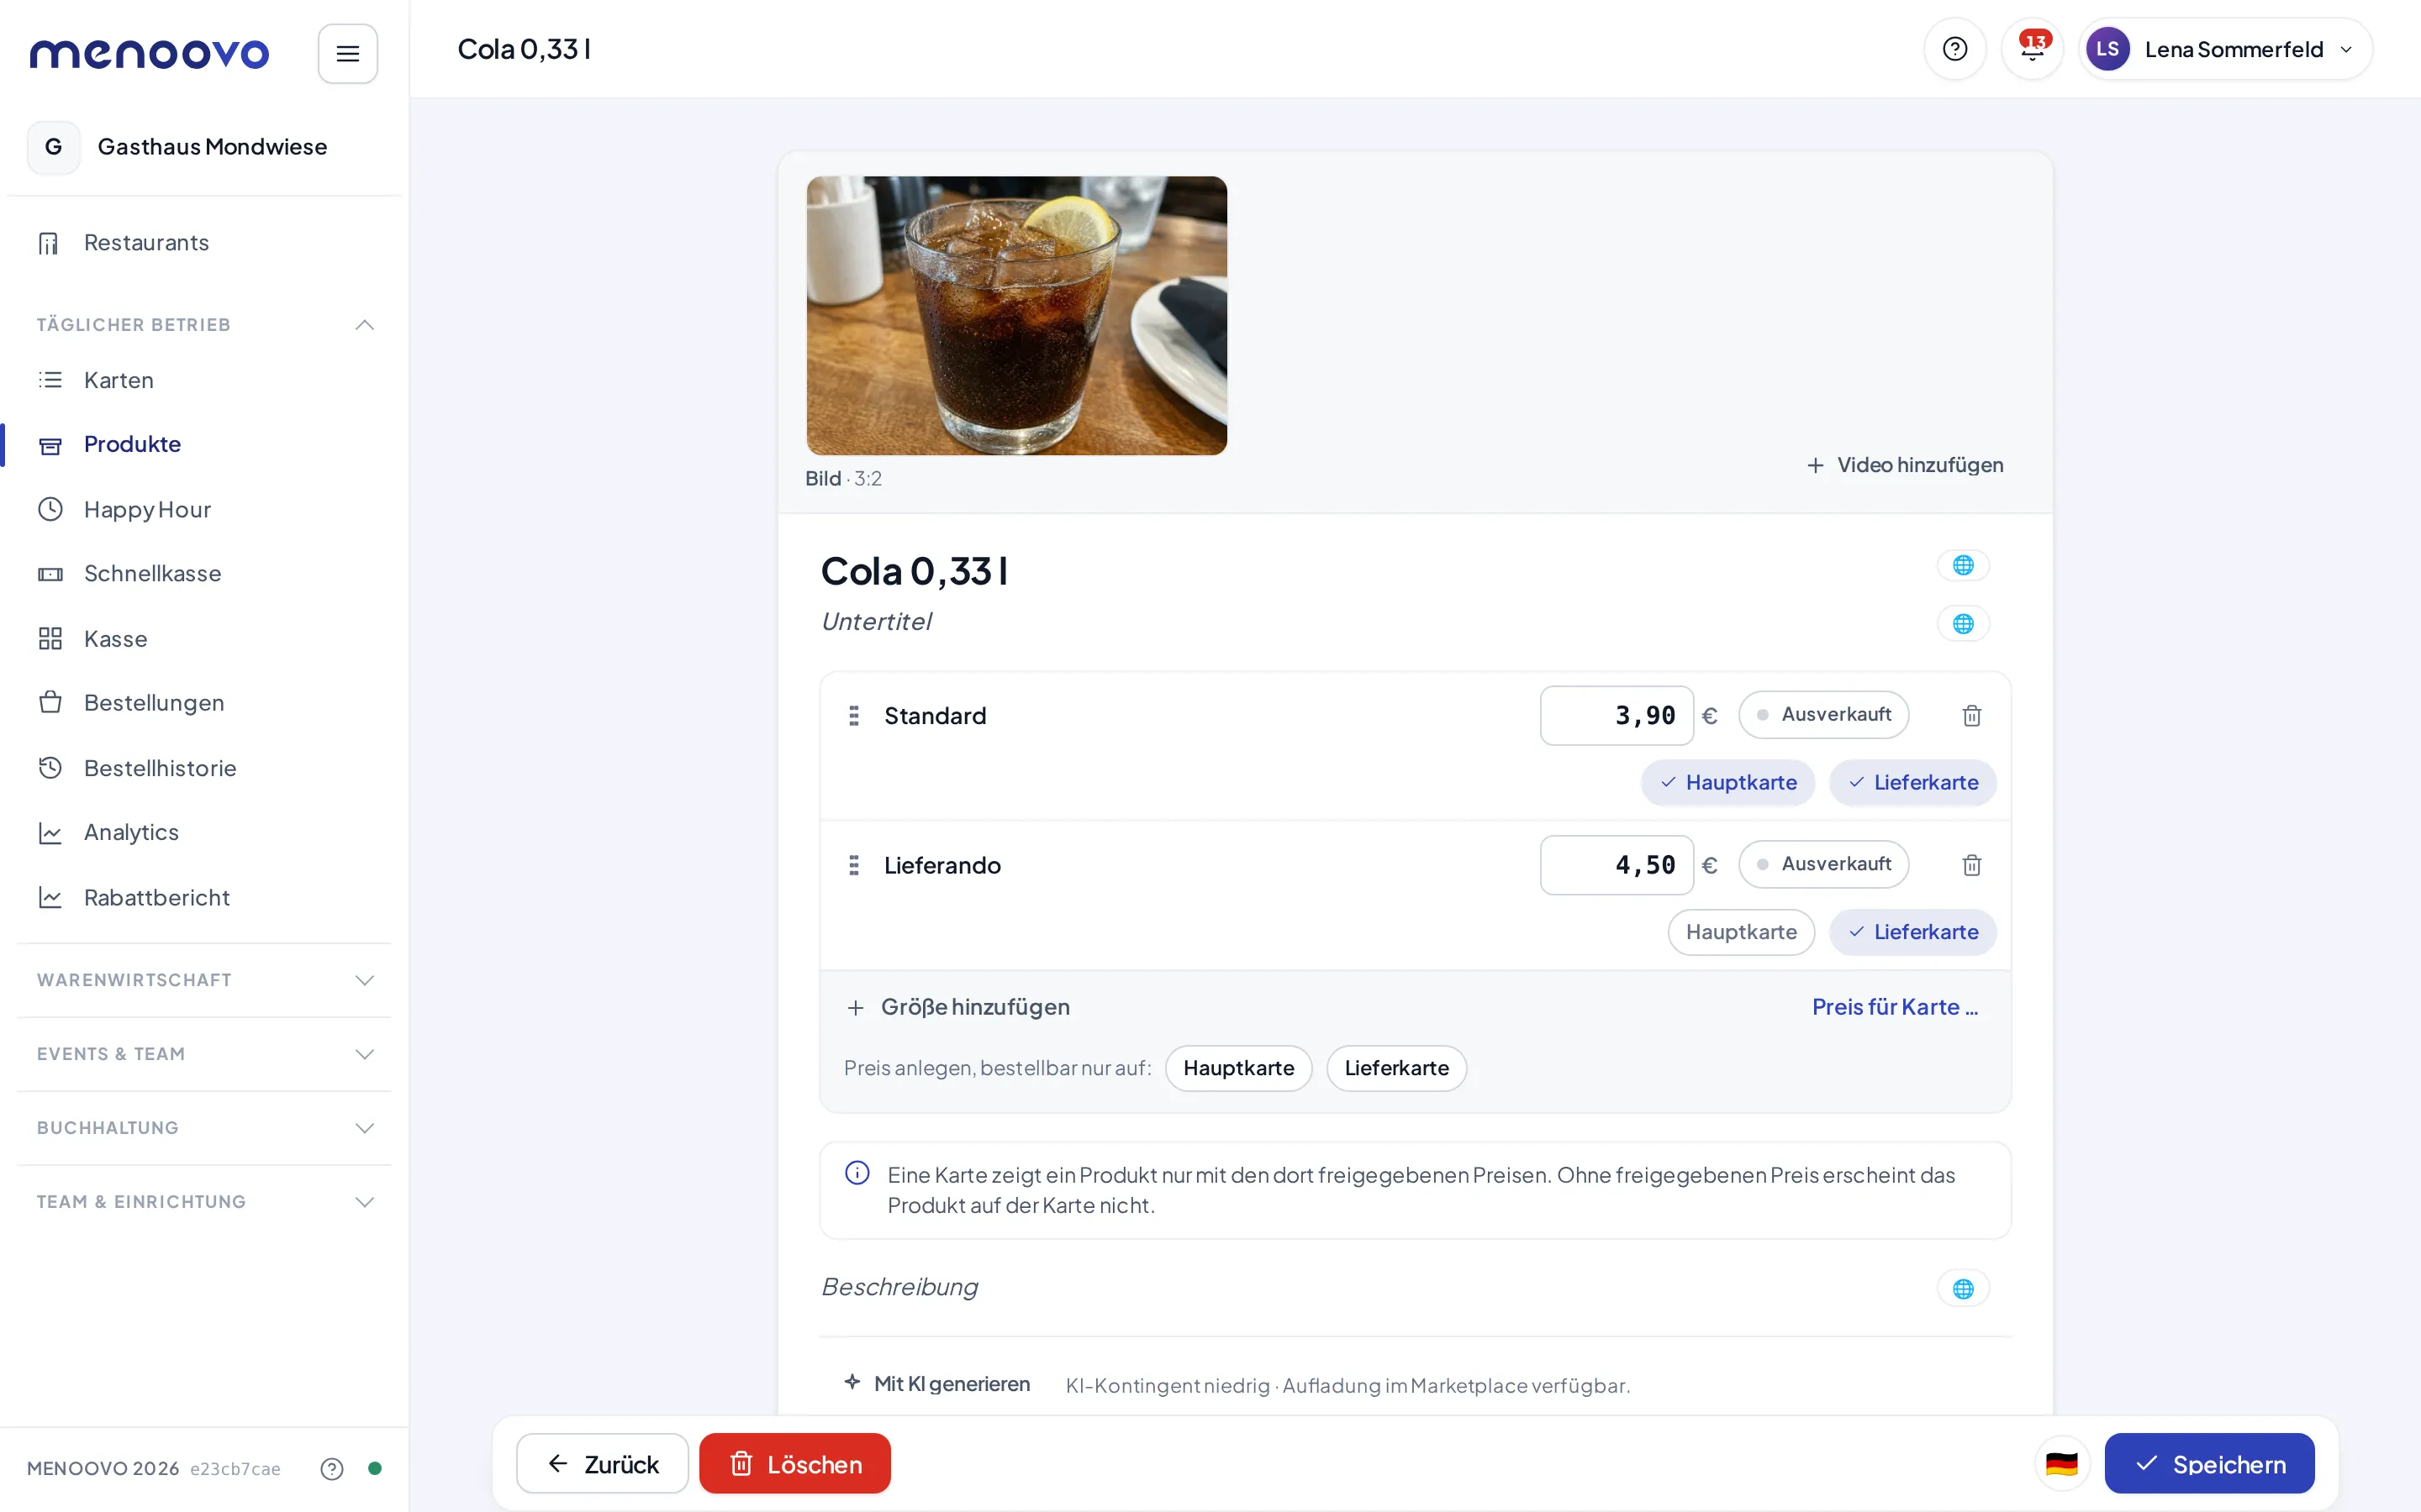Open Karten in the sidebar

pyautogui.click(x=204, y=380)
